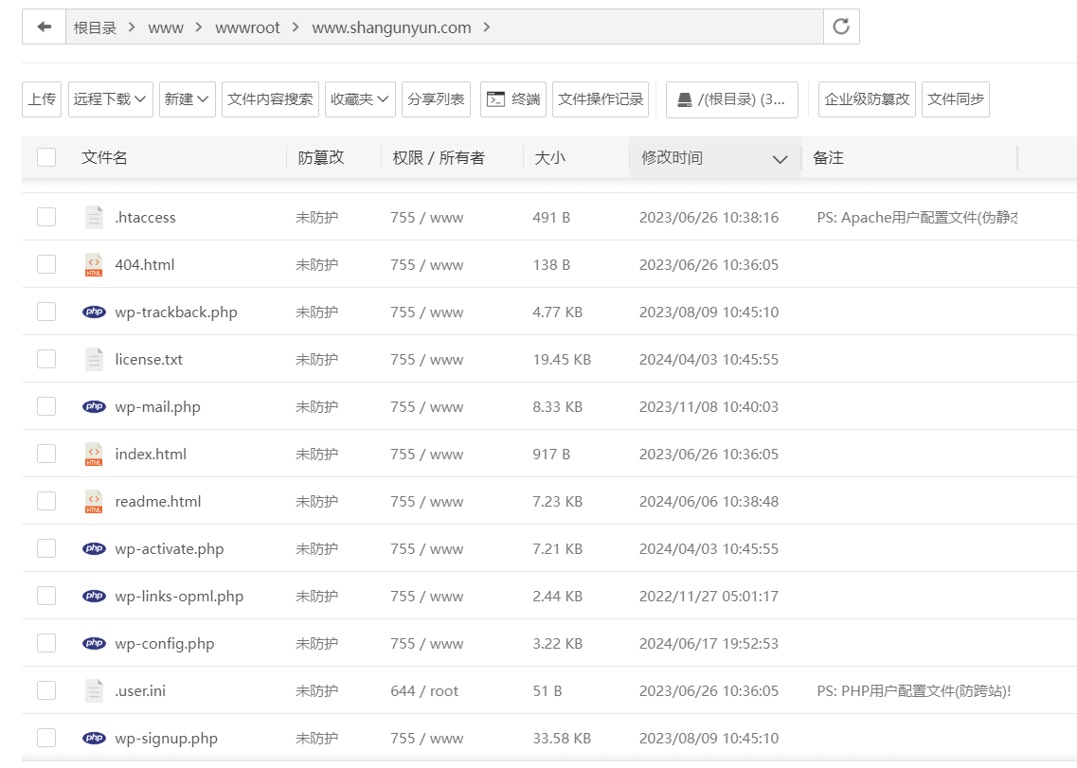
Task: Click 755 / www permission for wp-mail.php
Action: click(x=426, y=406)
